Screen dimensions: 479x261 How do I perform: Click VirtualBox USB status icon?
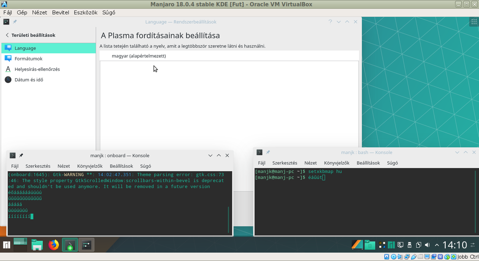click(x=414, y=257)
